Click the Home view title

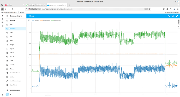pos(32,16)
